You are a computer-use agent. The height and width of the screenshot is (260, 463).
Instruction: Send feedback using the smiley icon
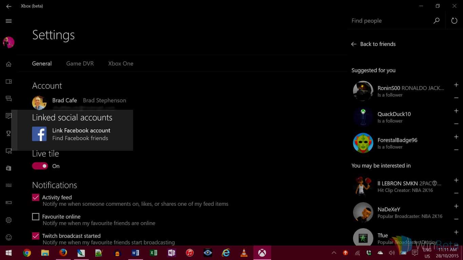pos(8,237)
